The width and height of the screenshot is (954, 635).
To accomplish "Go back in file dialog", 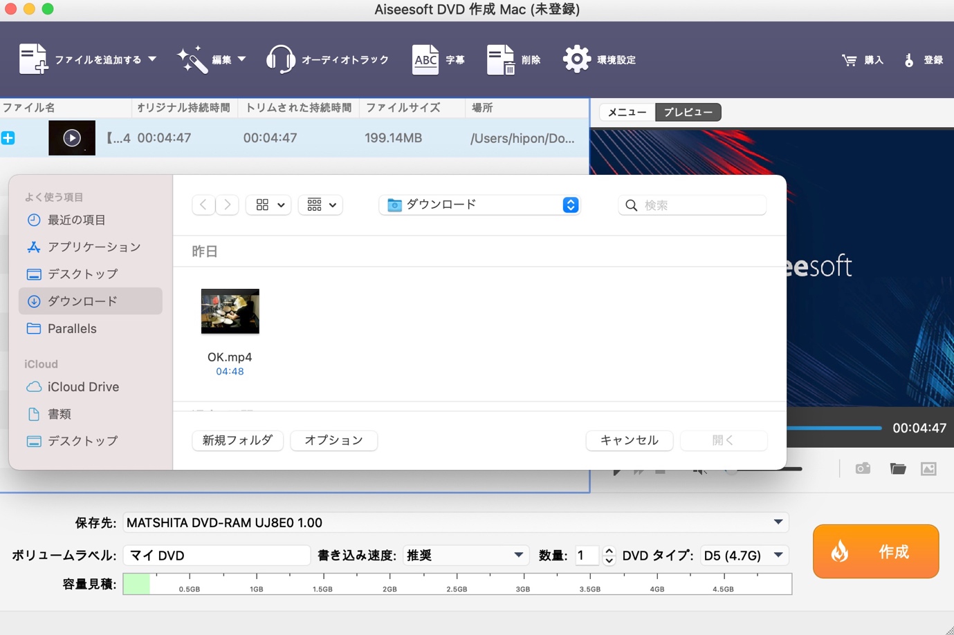I will (x=203, y=205).
